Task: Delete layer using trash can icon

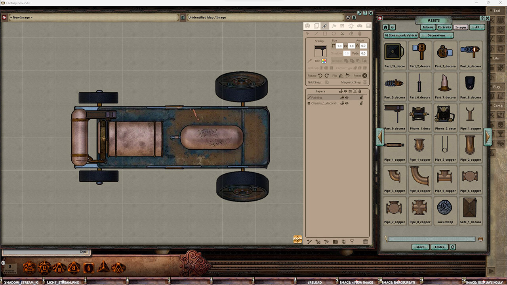Action: [365, 242]
